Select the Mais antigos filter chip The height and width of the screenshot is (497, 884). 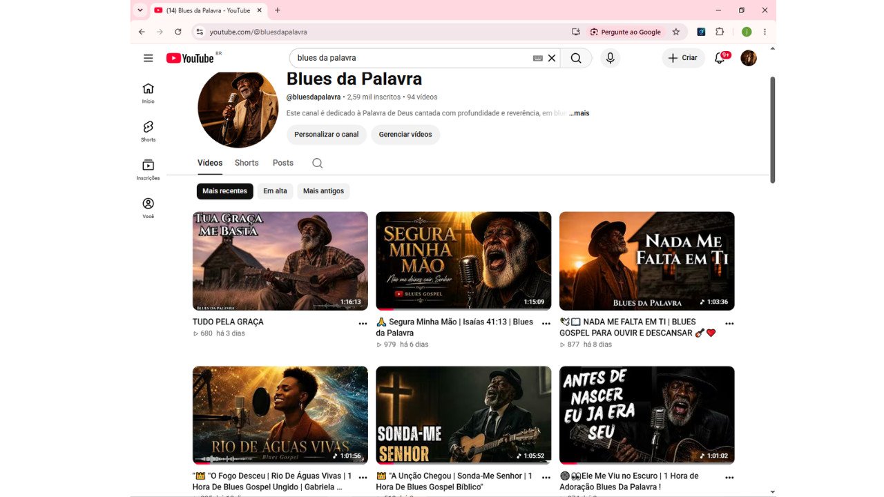pos(323,191)
